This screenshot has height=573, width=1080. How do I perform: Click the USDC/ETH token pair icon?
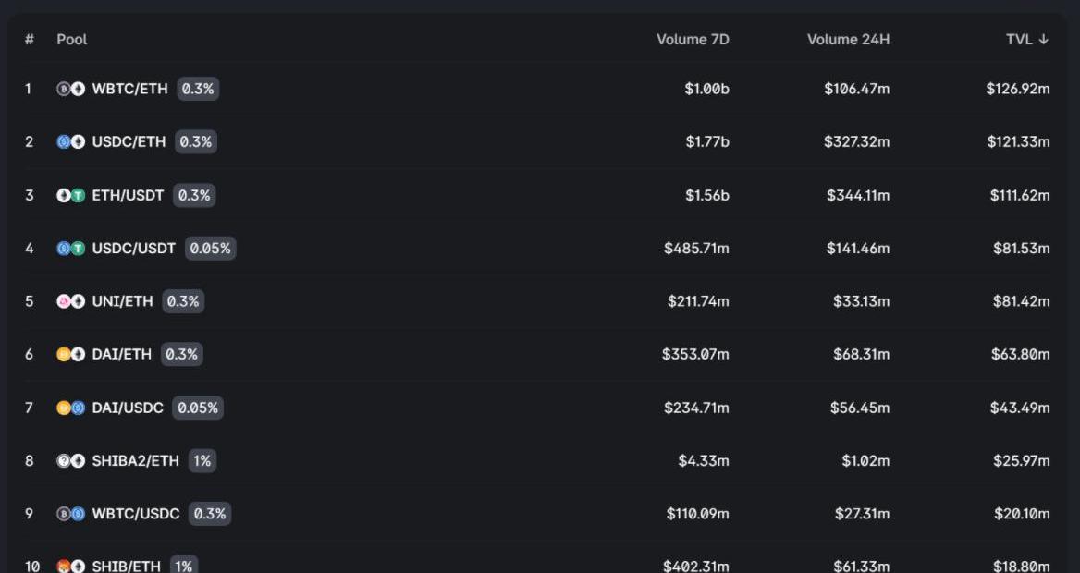[71, 141]
